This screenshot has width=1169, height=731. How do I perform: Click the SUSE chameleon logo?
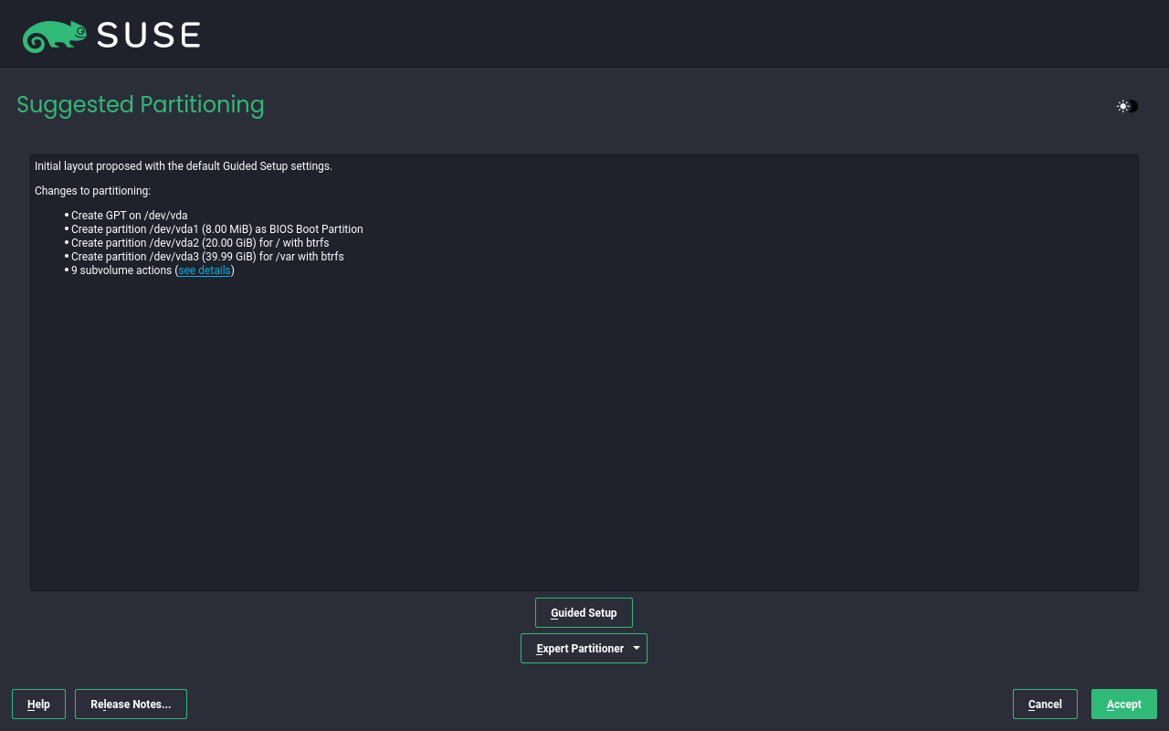(55, 36)
